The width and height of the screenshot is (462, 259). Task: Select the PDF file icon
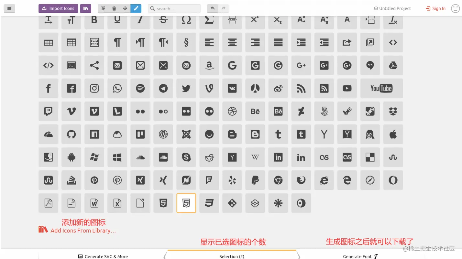[49, 203]
